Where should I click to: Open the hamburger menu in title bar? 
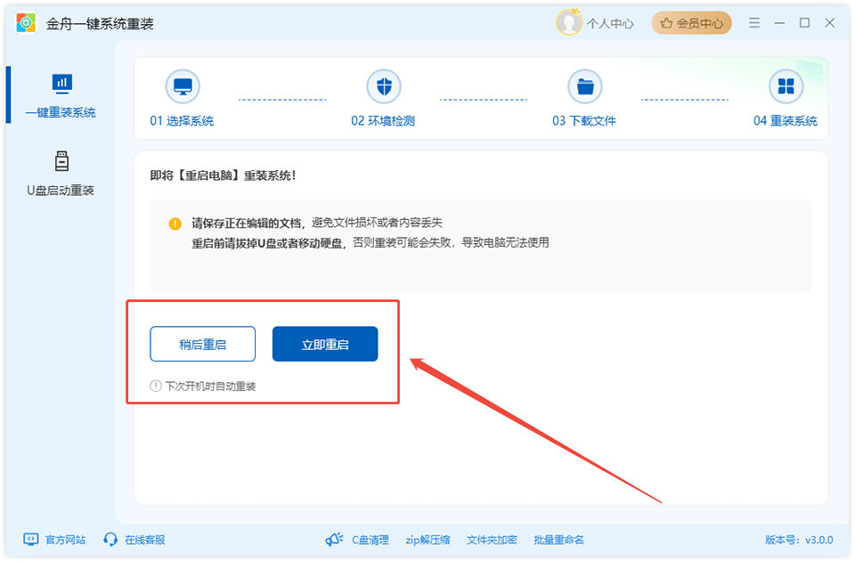pyautogui.click(x=753, y=22)
